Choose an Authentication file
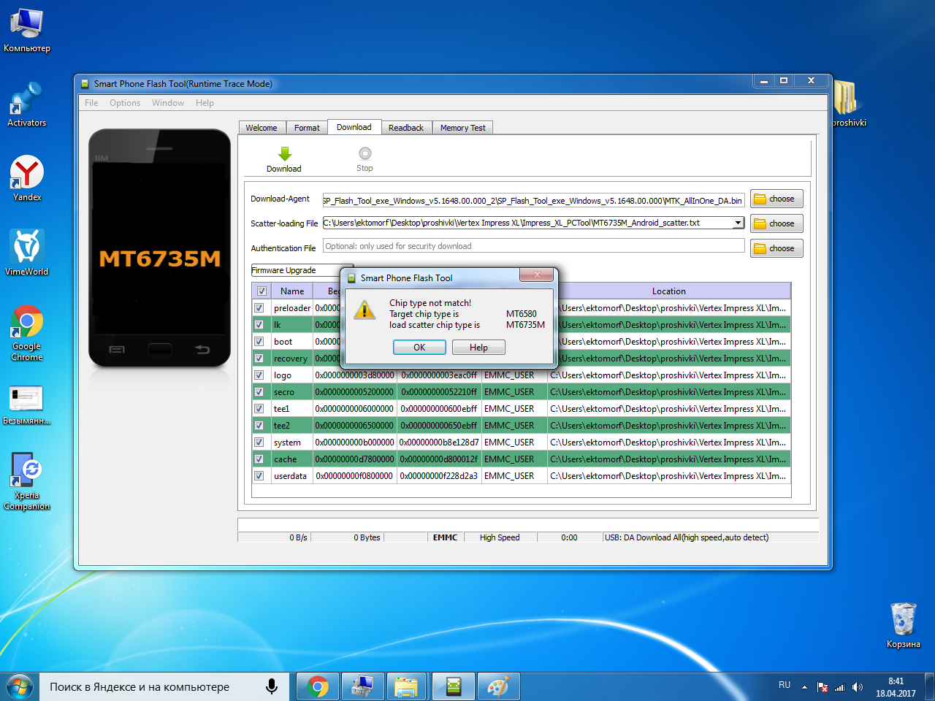This screenshot has height=701, width=935. [x=776, y=248]
